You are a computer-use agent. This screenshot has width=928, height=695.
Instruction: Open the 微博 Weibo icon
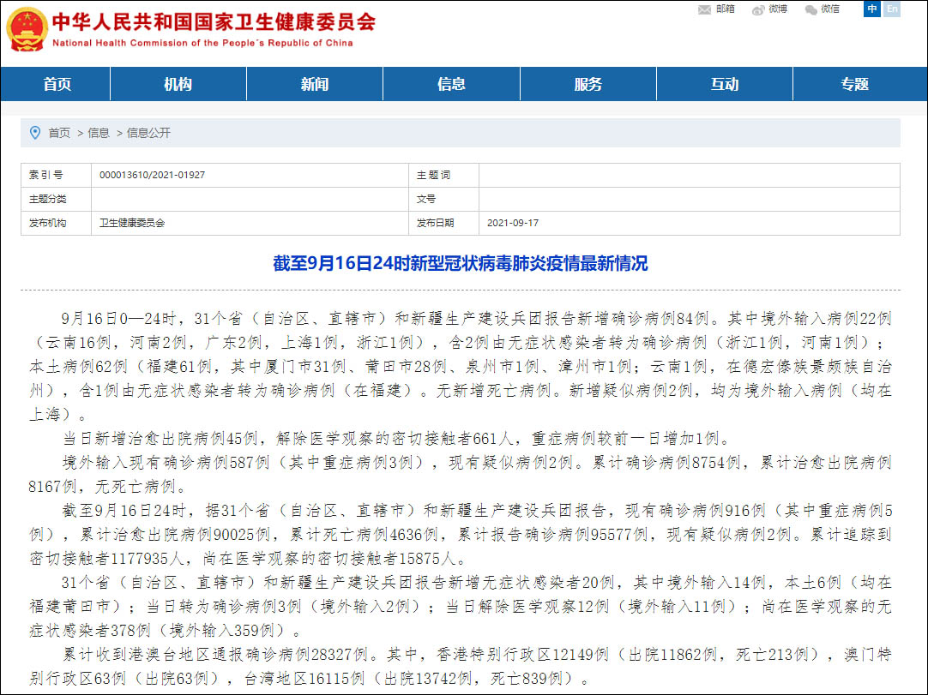pyautogui.click(x=757, y=9)
